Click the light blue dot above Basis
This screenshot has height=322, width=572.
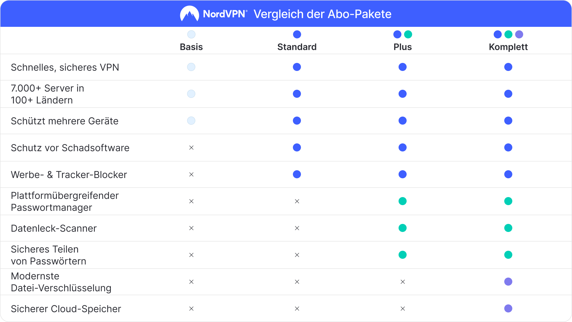(x=191, y=34)
